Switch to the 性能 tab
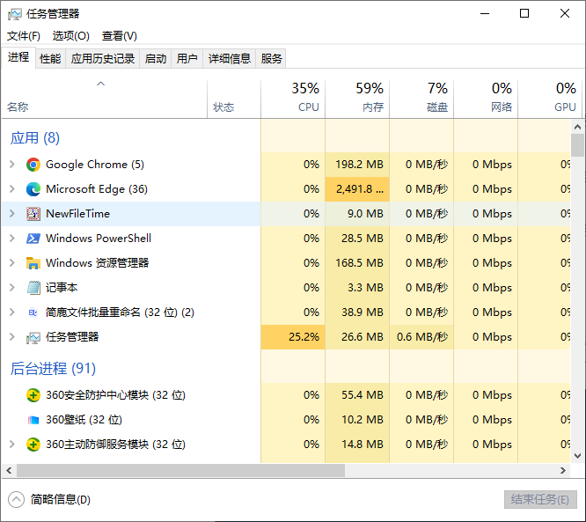The image size is (586, 522). tap(50, 59)
